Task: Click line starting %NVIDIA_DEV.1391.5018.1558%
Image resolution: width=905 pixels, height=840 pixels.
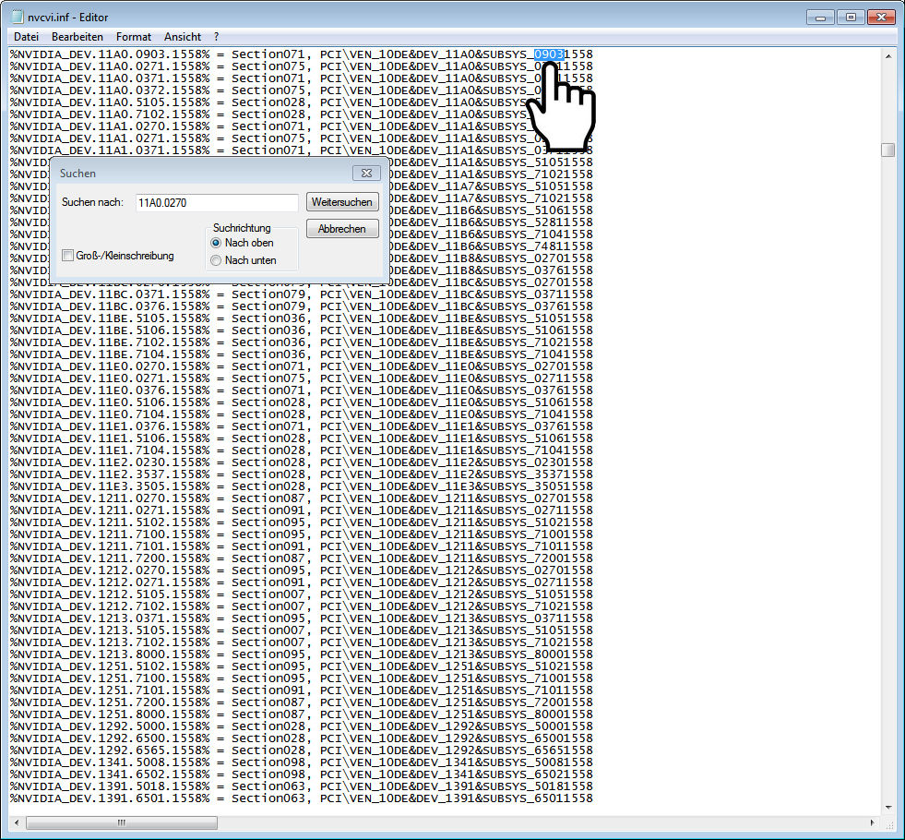Action: (x=302, y=786)
